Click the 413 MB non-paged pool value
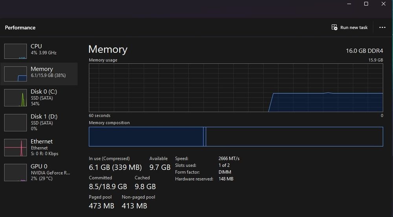 click(x=134, y=206)
